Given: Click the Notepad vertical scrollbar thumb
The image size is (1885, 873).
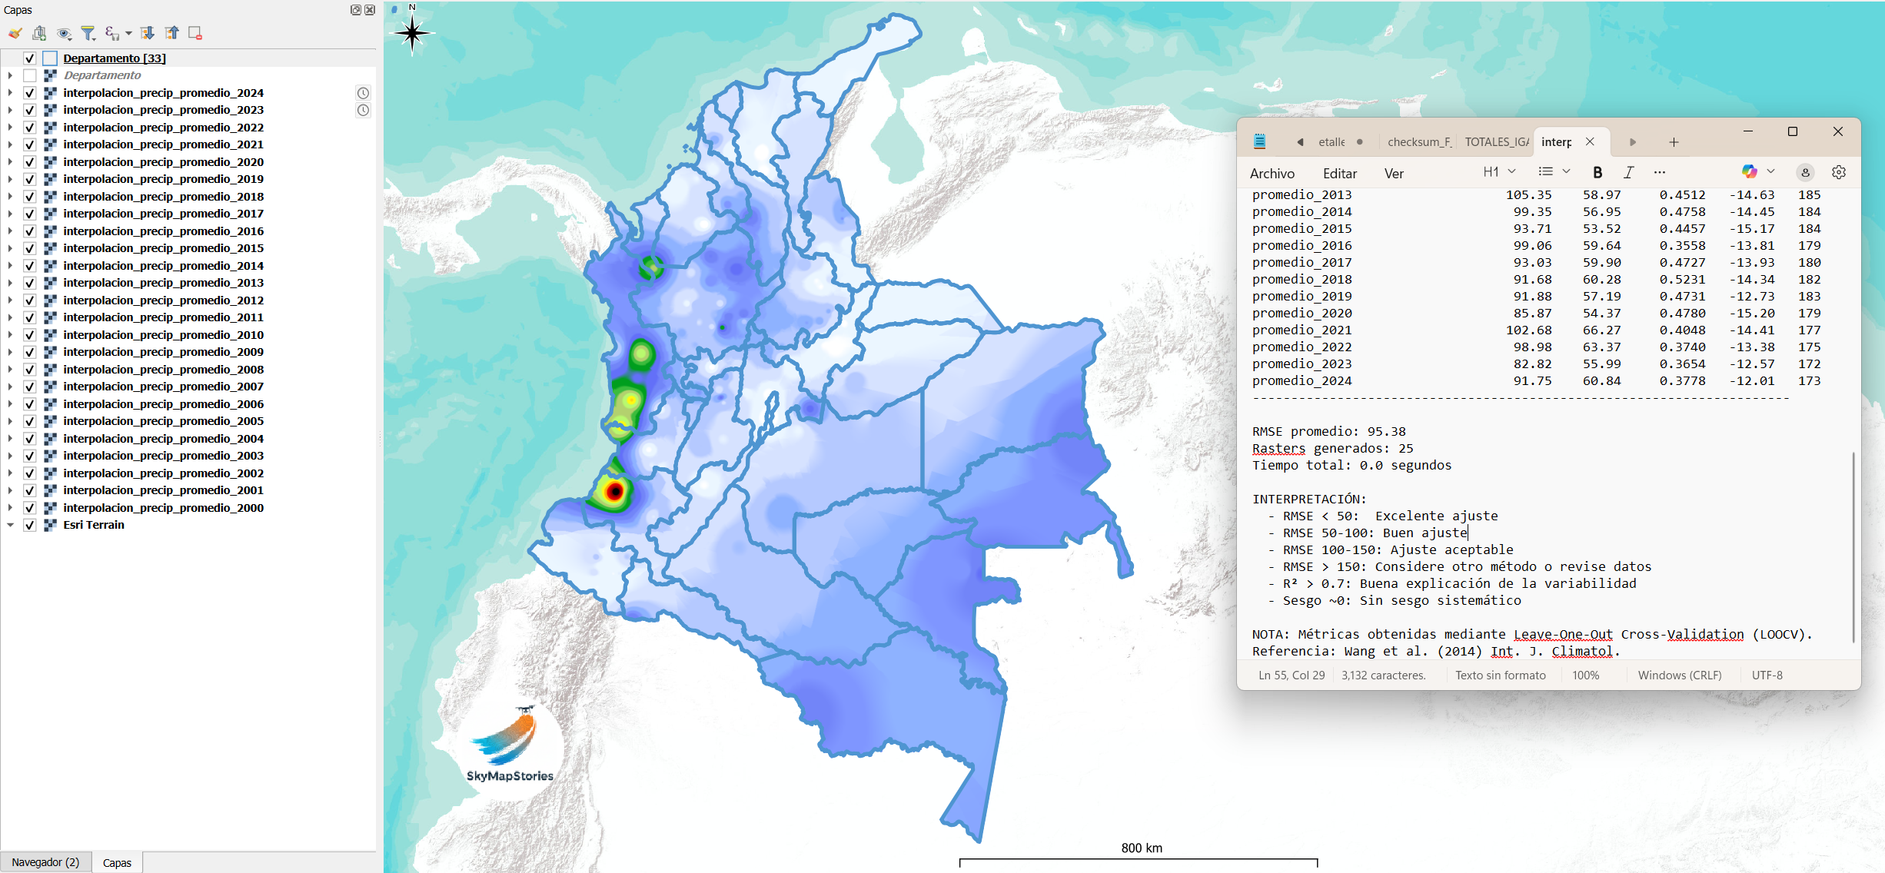Looking at the screenshot, I should click(1853, 547).
